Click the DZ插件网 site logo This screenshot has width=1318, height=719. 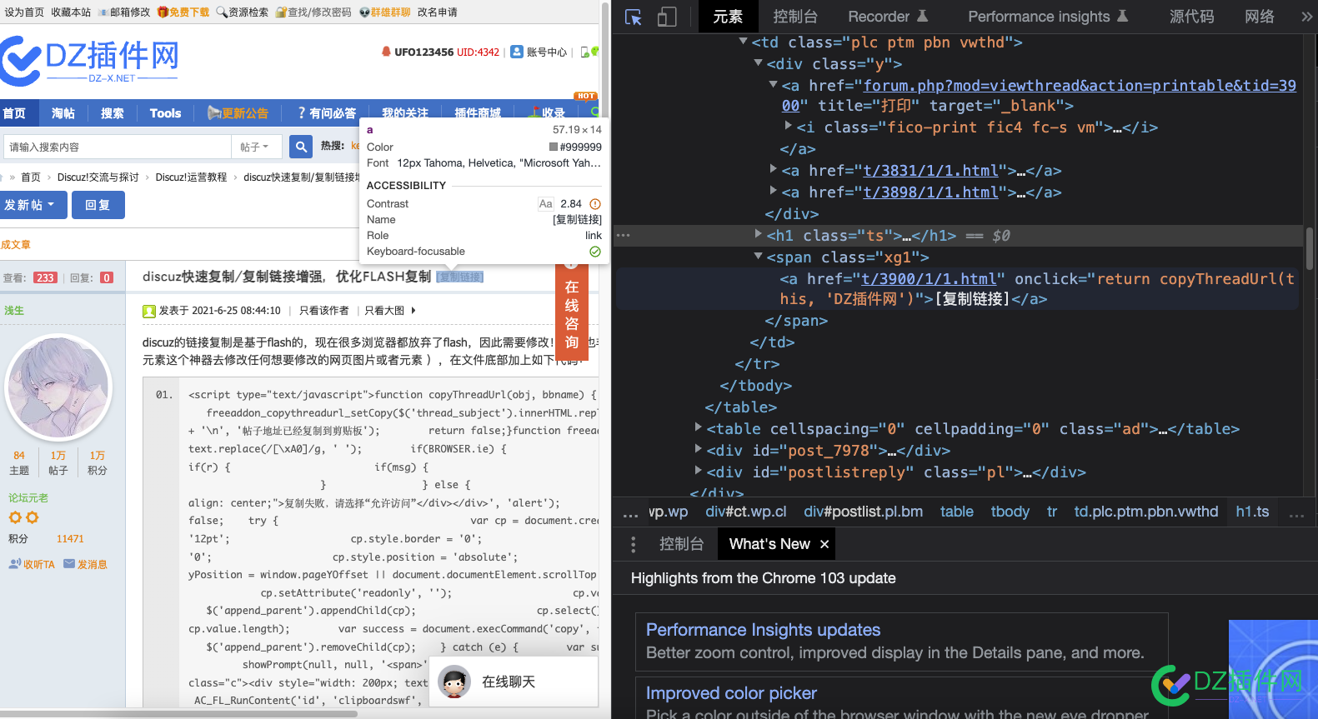click(90, 60)
